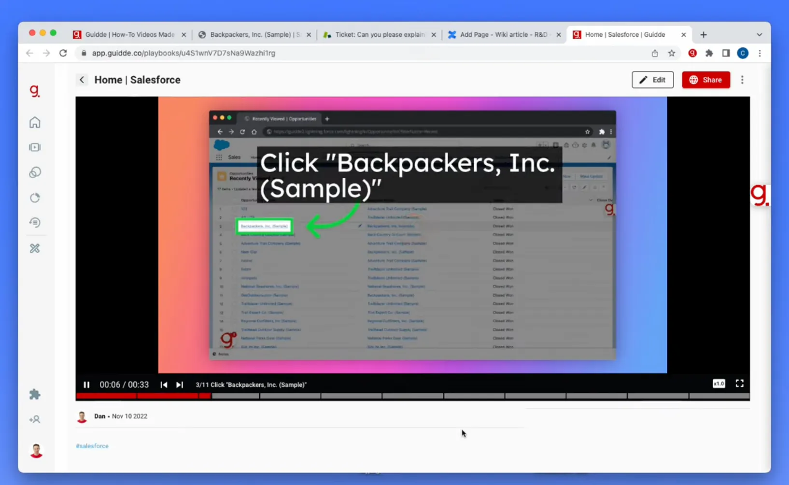Close the Add Page - Wiki article tab
789x485 pixels.
click(558, 35)
